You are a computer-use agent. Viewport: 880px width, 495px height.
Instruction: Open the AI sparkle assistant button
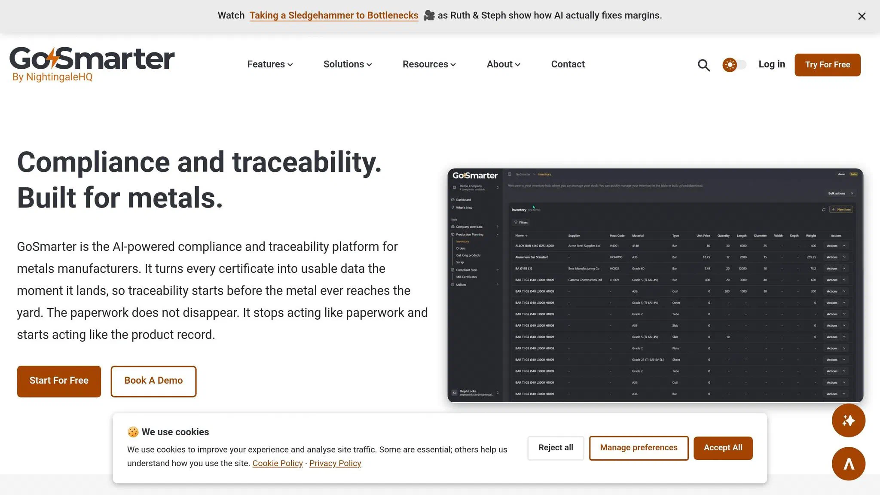[848, 420]
